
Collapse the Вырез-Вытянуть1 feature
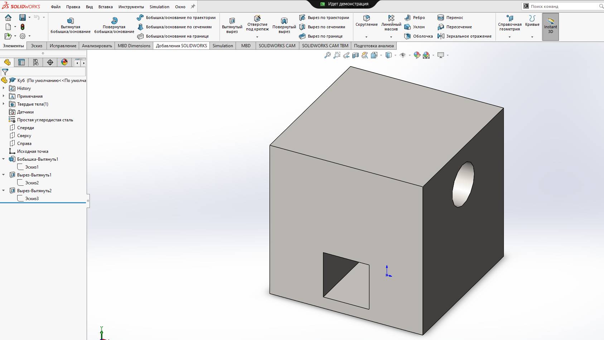point(4,175)
